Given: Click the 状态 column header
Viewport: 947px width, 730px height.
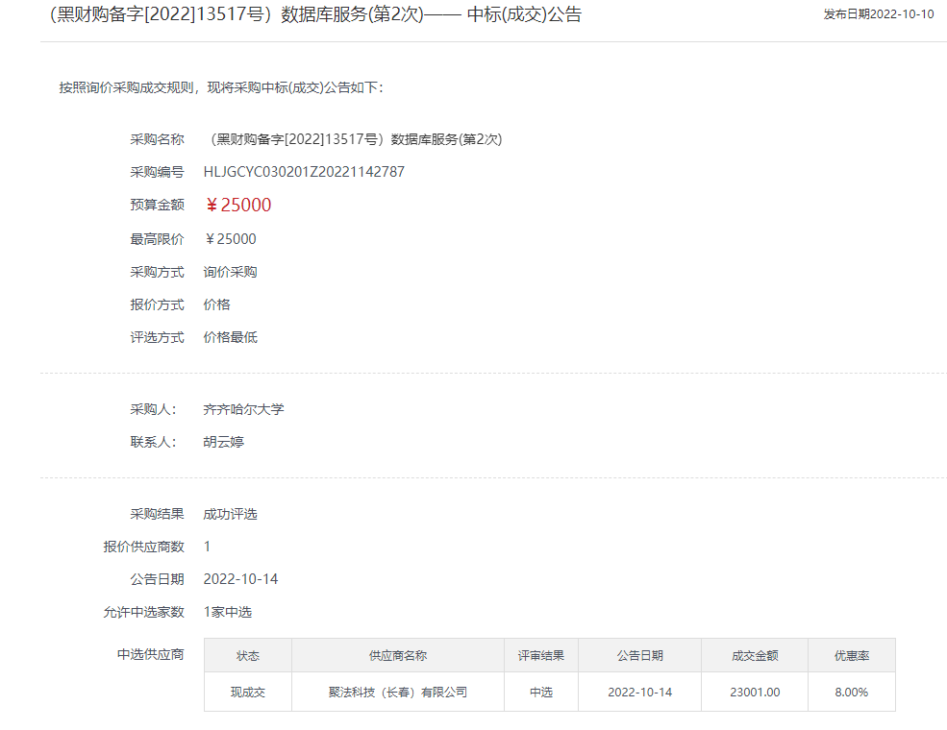Looking at the screenshot, I should 248,656.
